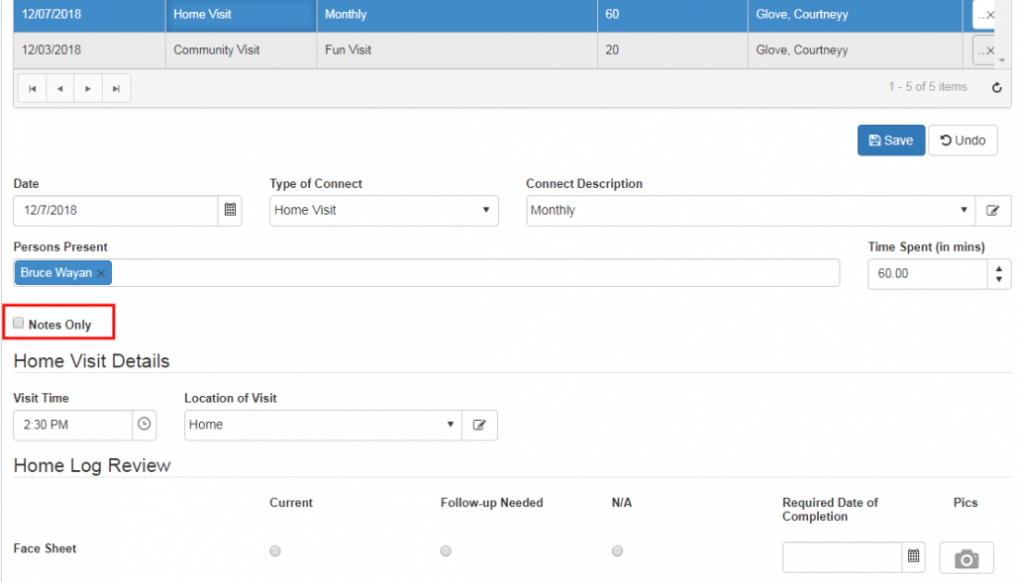Click edit icon beside Location of Visit
Viewport: 1020px width, 582px height.
pyautogui.click(x=479, y=425)
